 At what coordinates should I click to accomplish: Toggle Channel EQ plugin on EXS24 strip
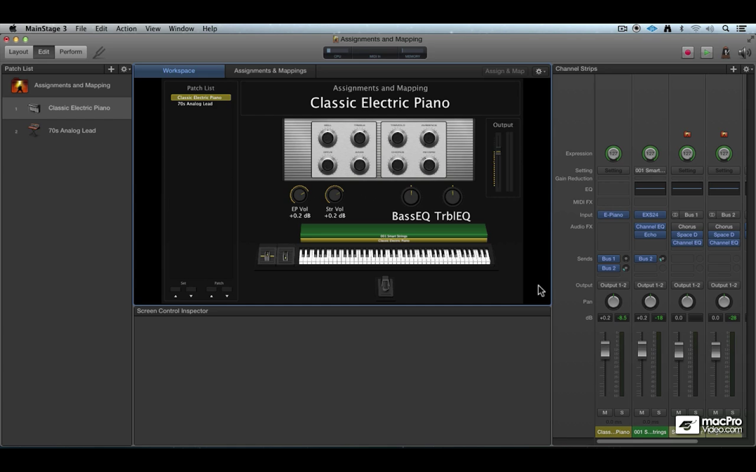pos(650,227)
